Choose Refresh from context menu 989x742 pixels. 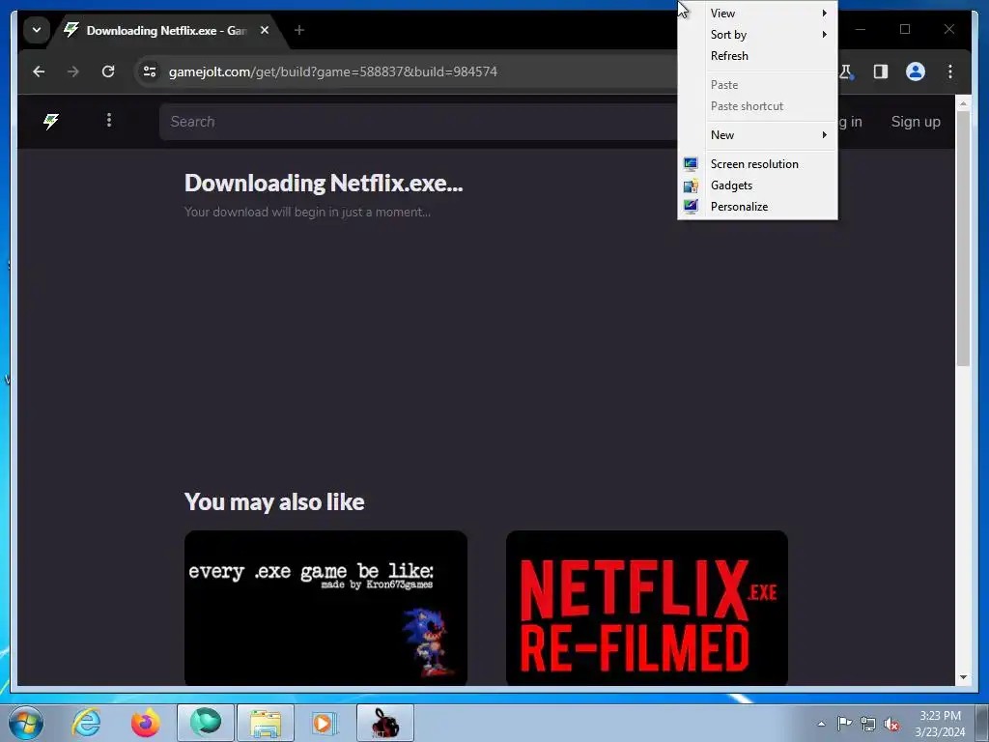[757, 55]
